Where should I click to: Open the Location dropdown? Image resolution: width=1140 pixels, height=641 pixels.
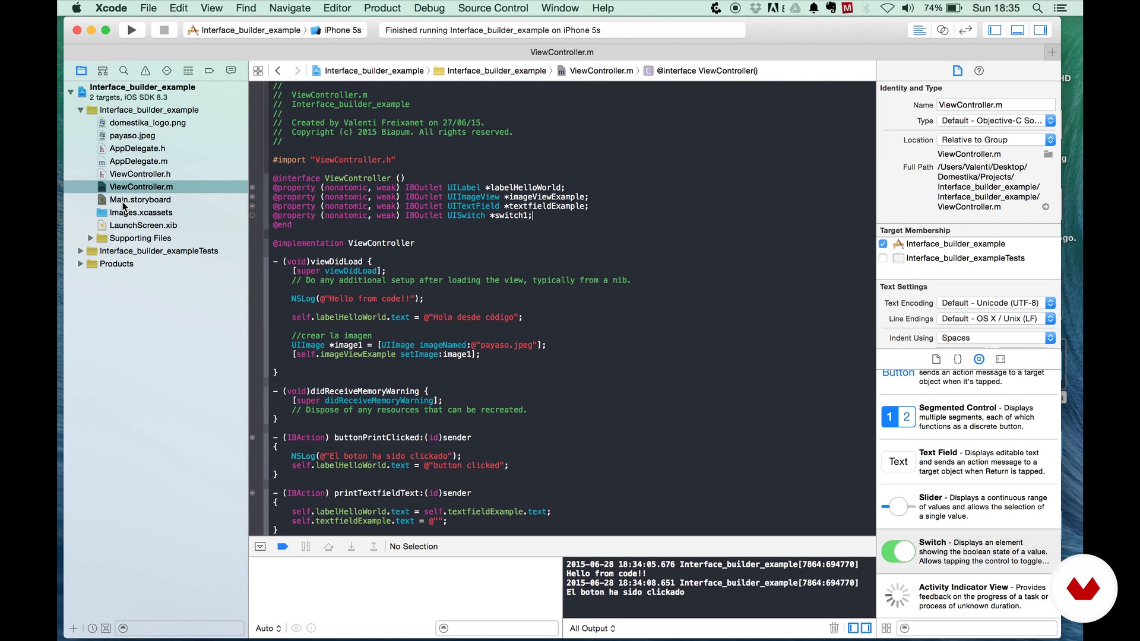[996, 140]
